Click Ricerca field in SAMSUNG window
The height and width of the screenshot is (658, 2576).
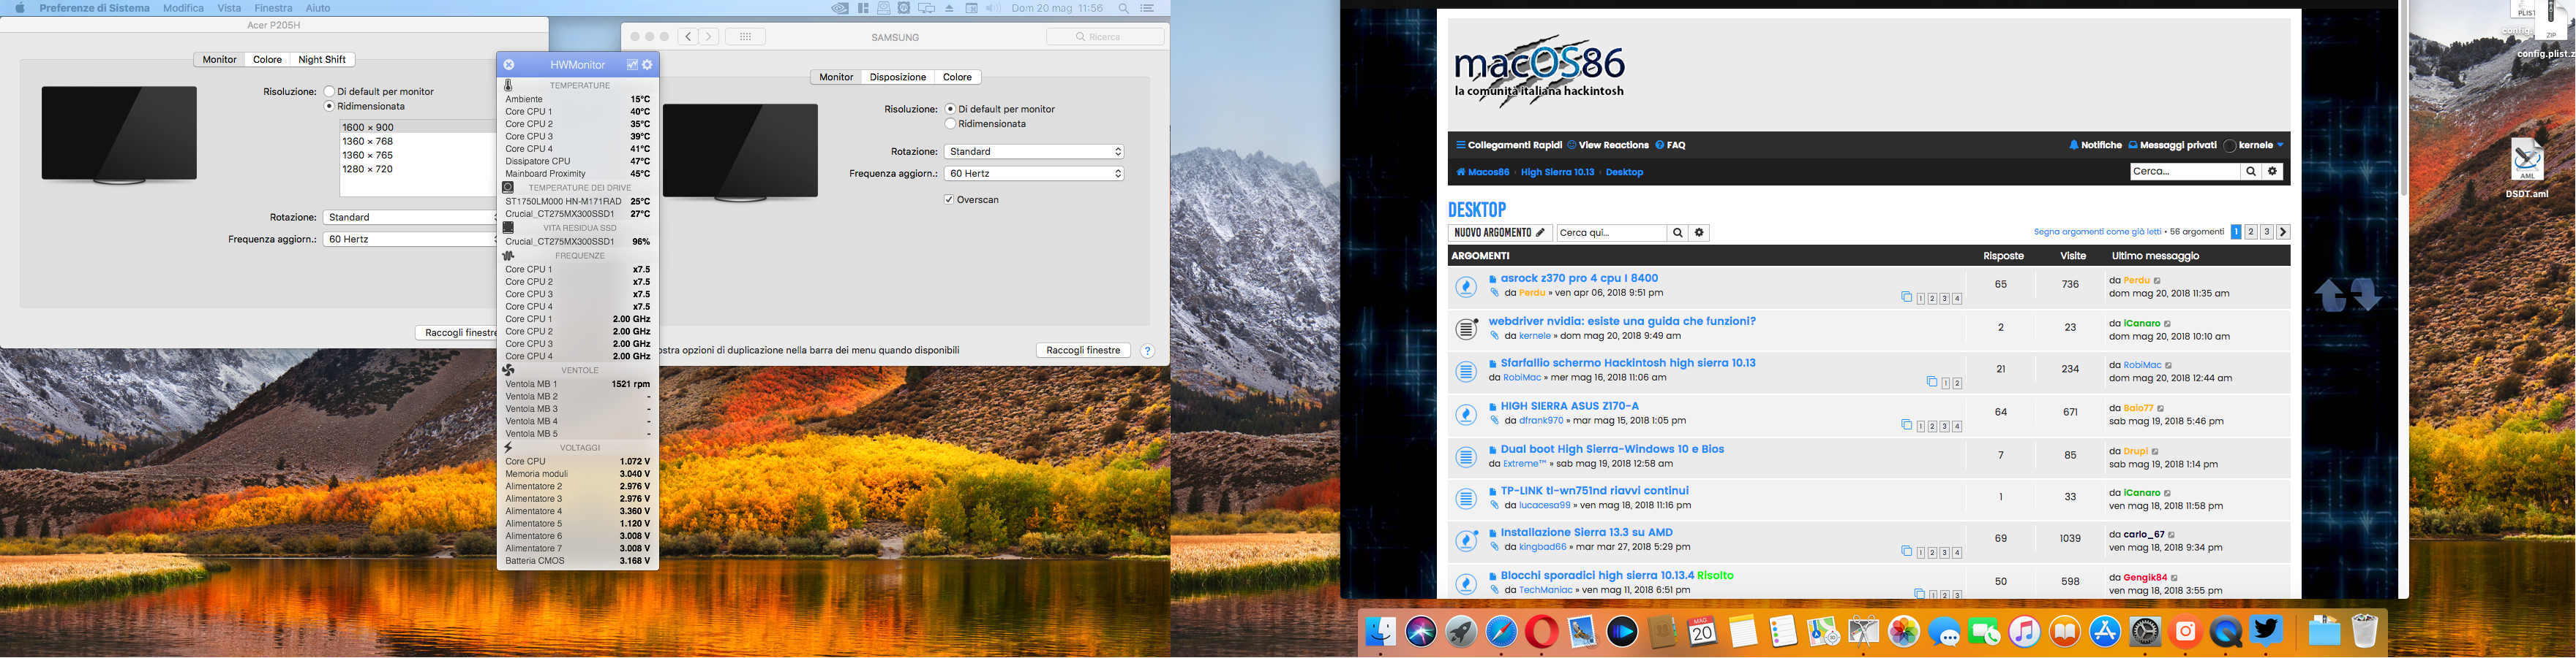click(1105, 37)
